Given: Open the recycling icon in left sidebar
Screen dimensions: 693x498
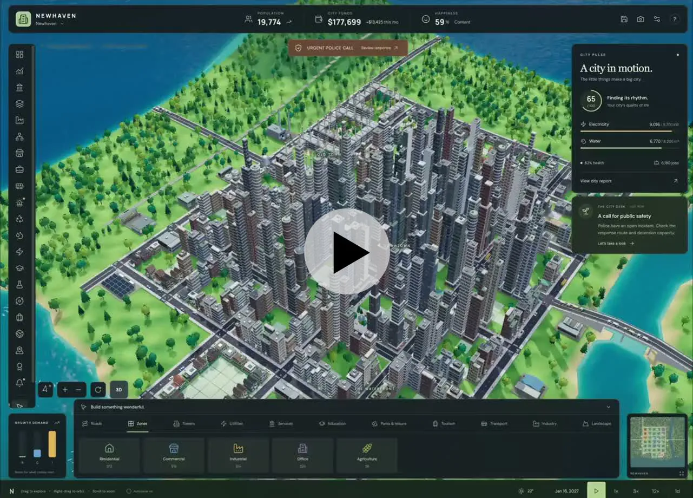Looking at the screenshot, I should pos(19,219).
